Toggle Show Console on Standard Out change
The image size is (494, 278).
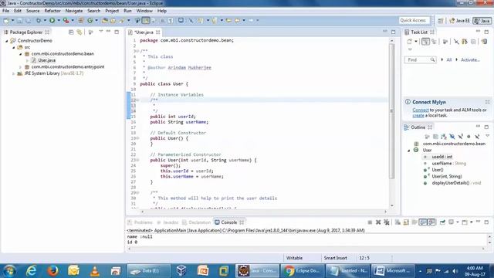(423, 222)
